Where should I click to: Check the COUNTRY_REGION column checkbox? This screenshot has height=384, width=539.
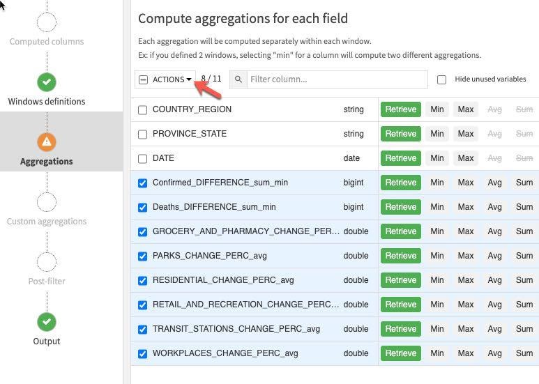pos(143,109)
